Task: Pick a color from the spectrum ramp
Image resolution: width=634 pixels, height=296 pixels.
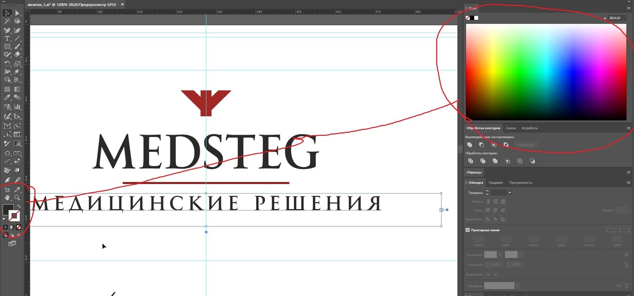Action: click(546, 72)
